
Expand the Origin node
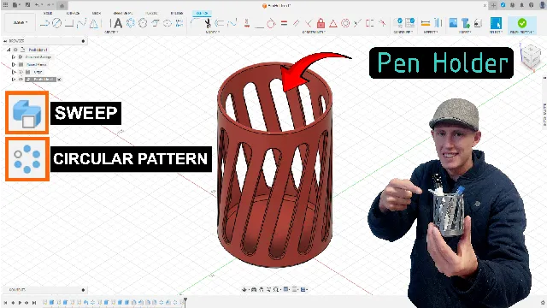click(x=14, y=72)
